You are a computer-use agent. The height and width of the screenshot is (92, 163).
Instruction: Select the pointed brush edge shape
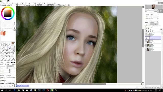[x=10, y=63]
